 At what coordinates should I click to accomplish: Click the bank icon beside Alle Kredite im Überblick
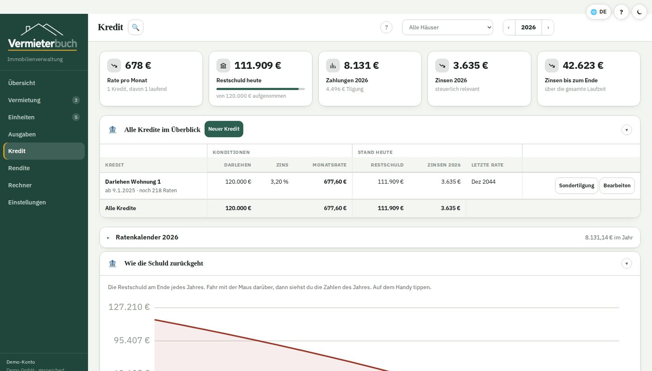(x=113, y=129)
